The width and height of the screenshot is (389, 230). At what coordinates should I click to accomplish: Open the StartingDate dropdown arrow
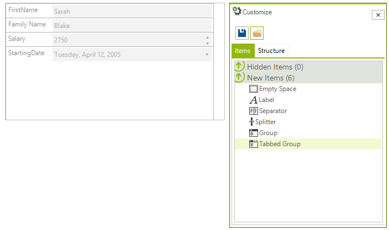click(x=207, y=55)
